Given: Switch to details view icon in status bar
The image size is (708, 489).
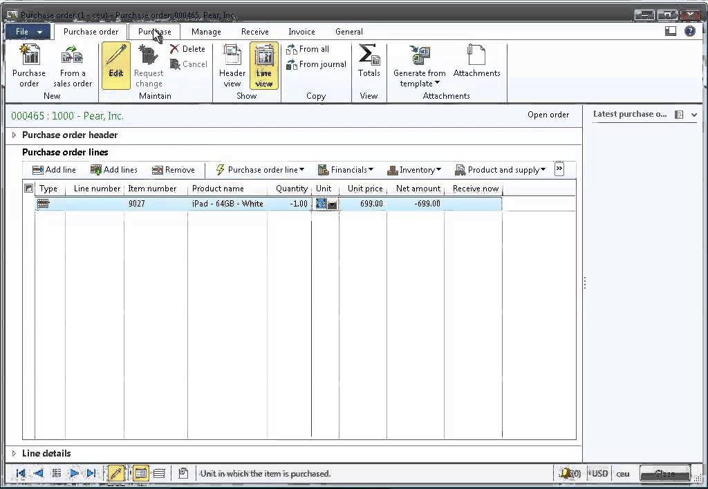Looking at the screenshot, I should (x=140, y=473).
